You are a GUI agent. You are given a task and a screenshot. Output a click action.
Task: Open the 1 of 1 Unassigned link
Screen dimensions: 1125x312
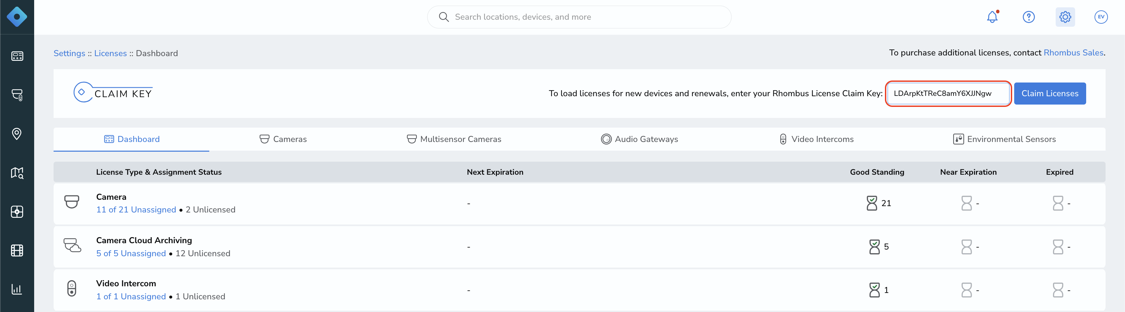pos(131,296)
